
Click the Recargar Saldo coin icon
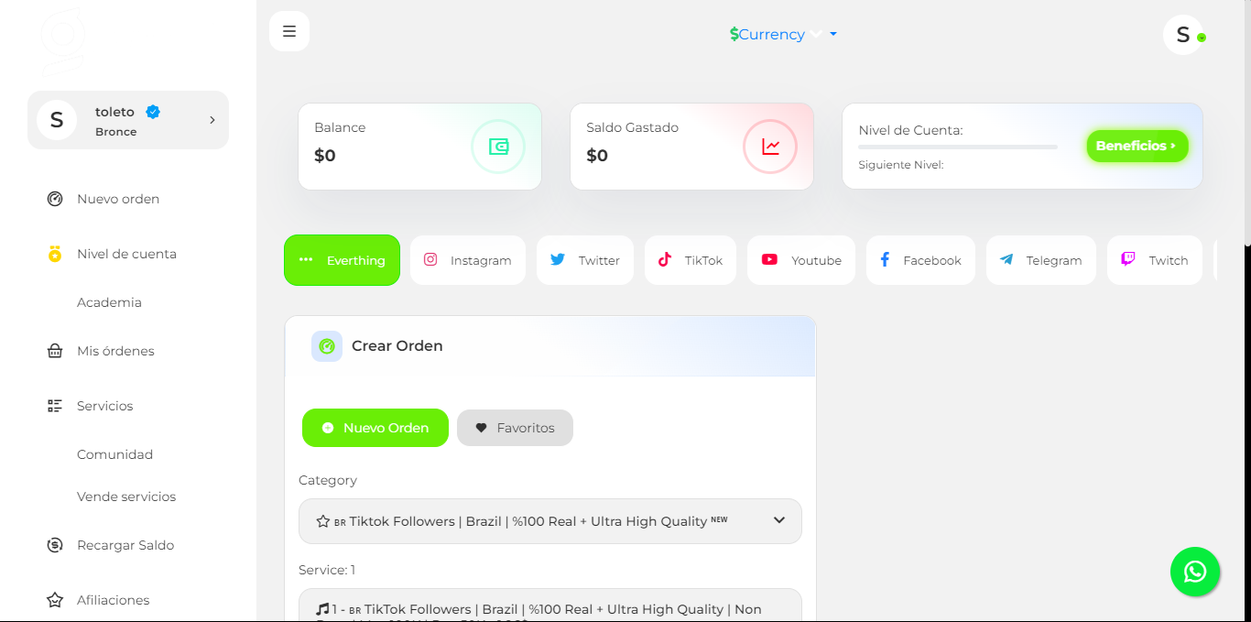(x=55, y=545)
